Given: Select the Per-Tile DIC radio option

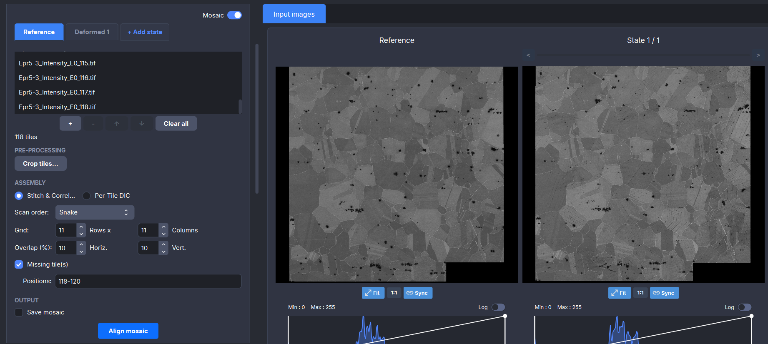Looking at the screenshot, I should pyautogui.click(x=87, y=196).
